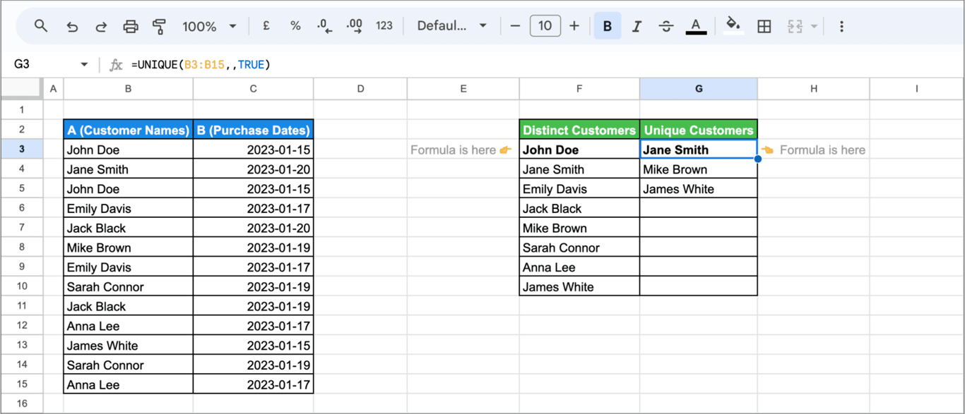
Task: Toggle strikethrough formatting
Action: [665, 26]
